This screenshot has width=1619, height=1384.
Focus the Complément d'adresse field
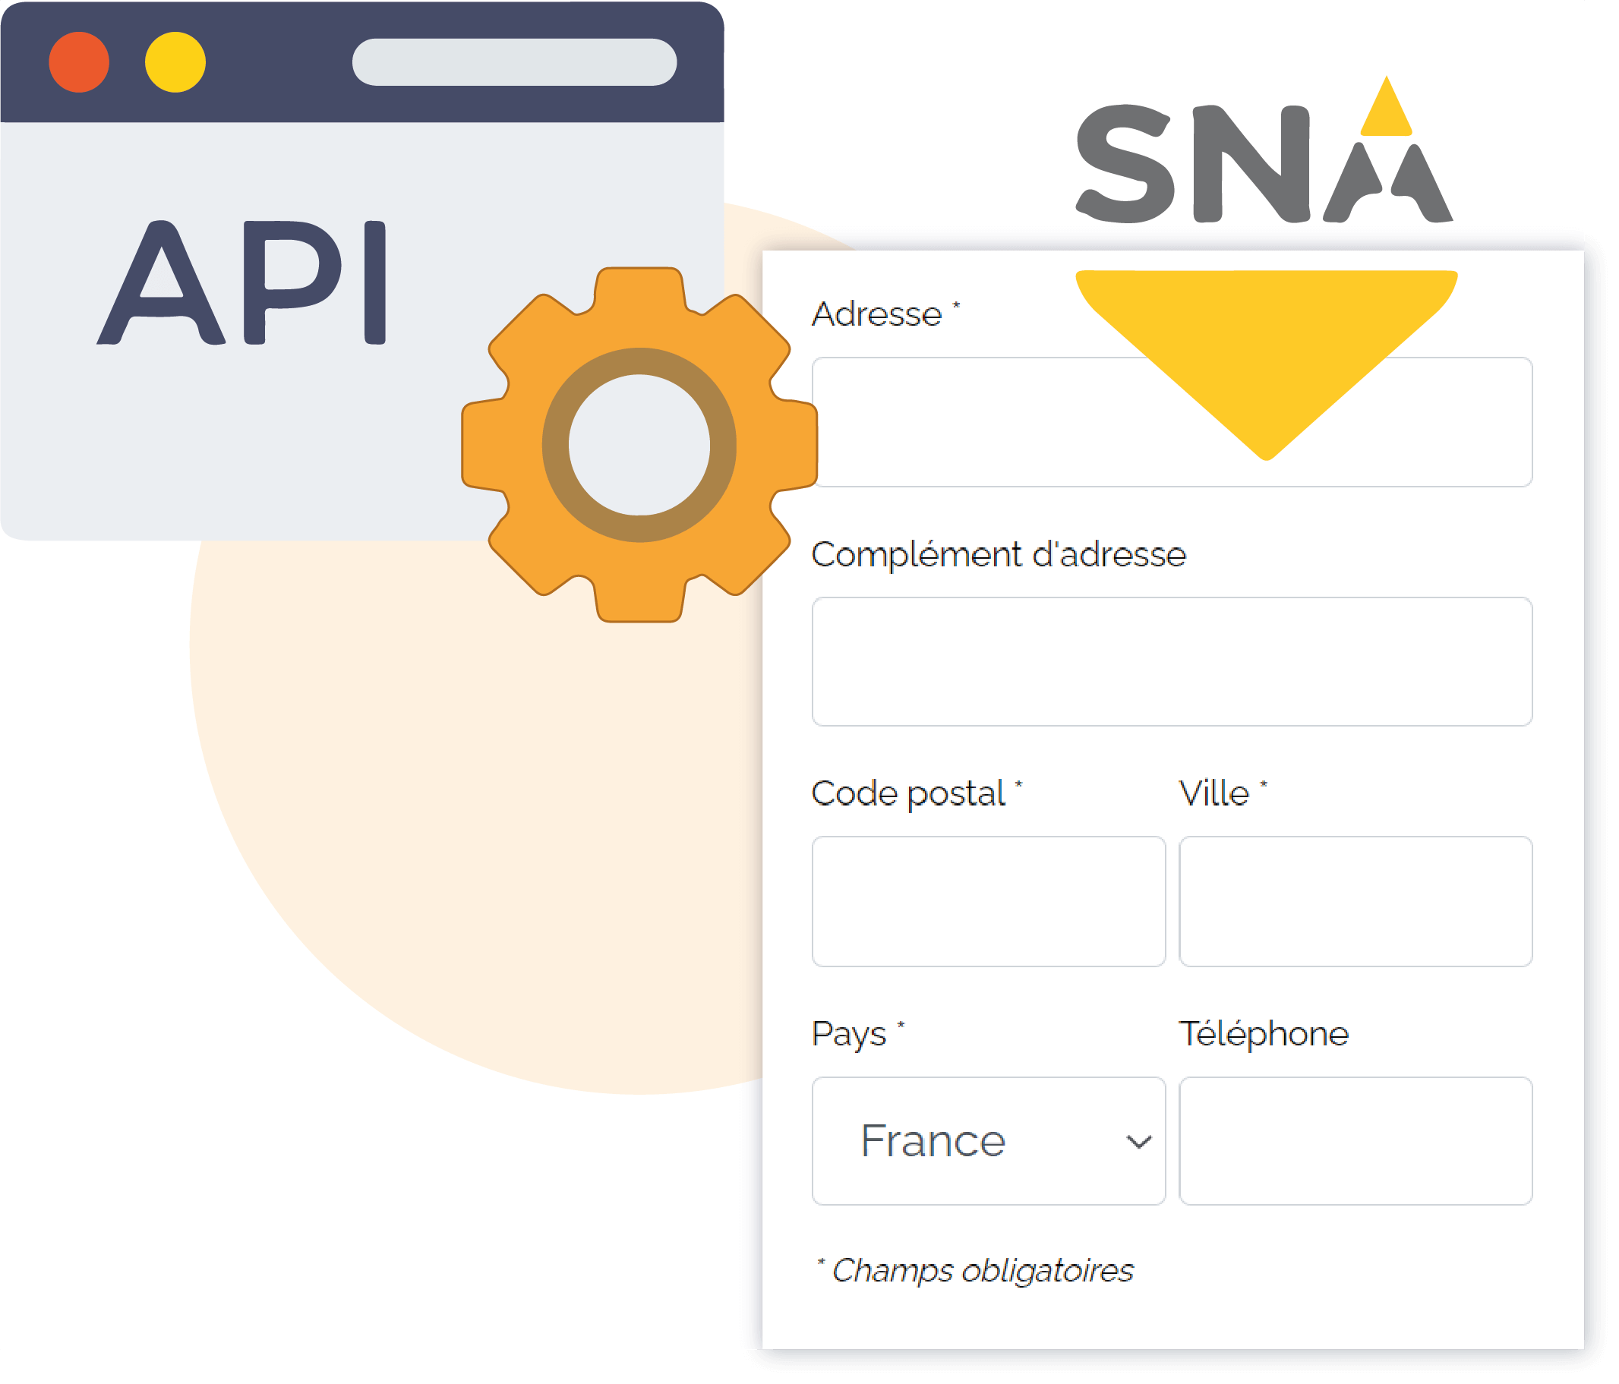coord(1171,661)
